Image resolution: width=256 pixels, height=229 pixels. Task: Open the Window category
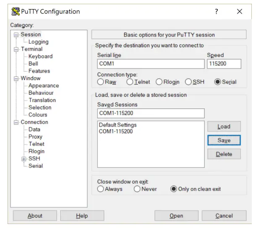tap(31, 78)
